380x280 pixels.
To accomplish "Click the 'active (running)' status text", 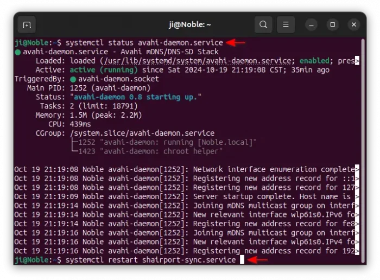I will [x=104, y=70].
